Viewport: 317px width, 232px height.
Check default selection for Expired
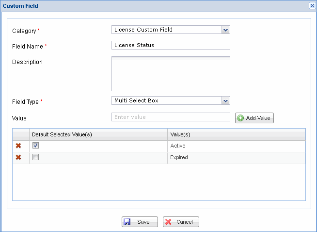35,157
